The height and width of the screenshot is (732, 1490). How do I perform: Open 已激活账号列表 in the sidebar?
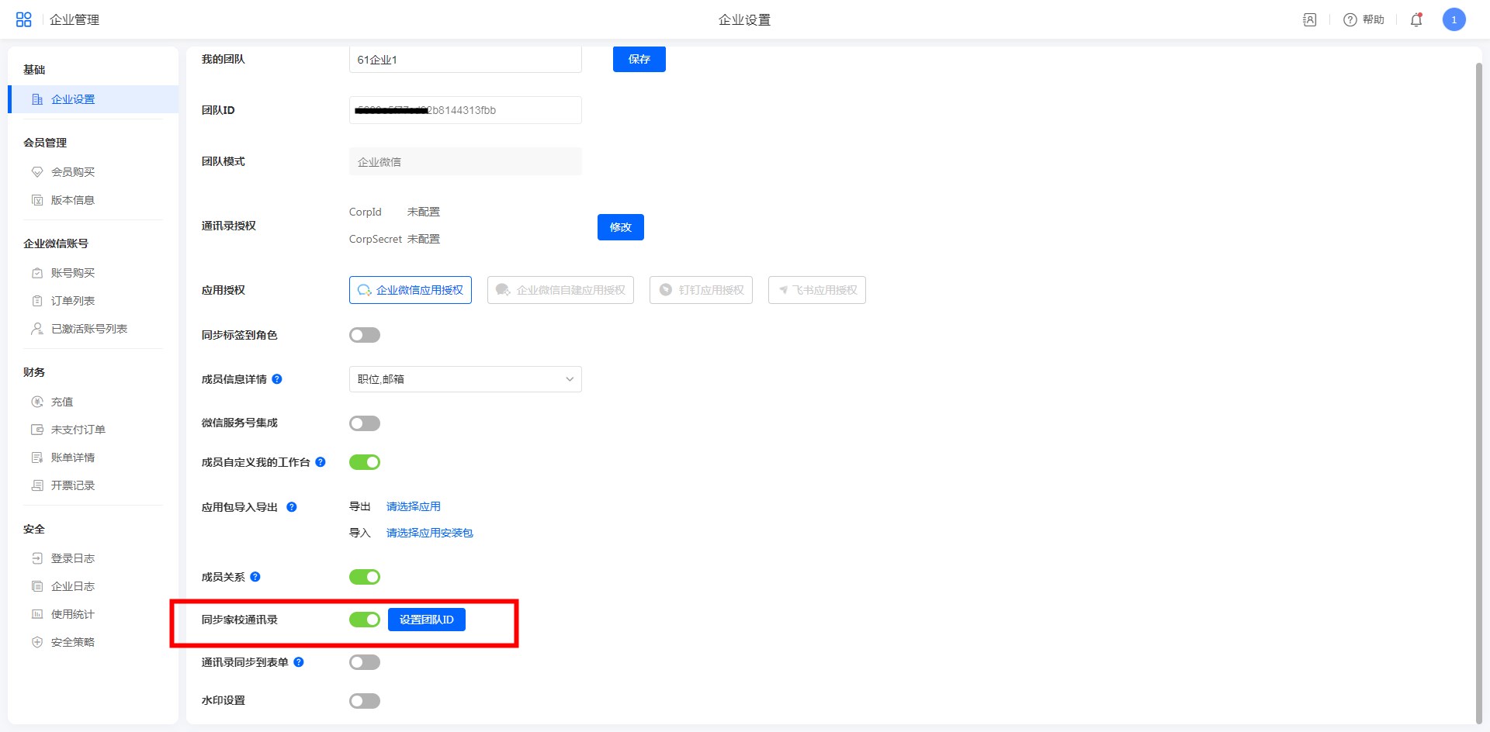(88, 329)
